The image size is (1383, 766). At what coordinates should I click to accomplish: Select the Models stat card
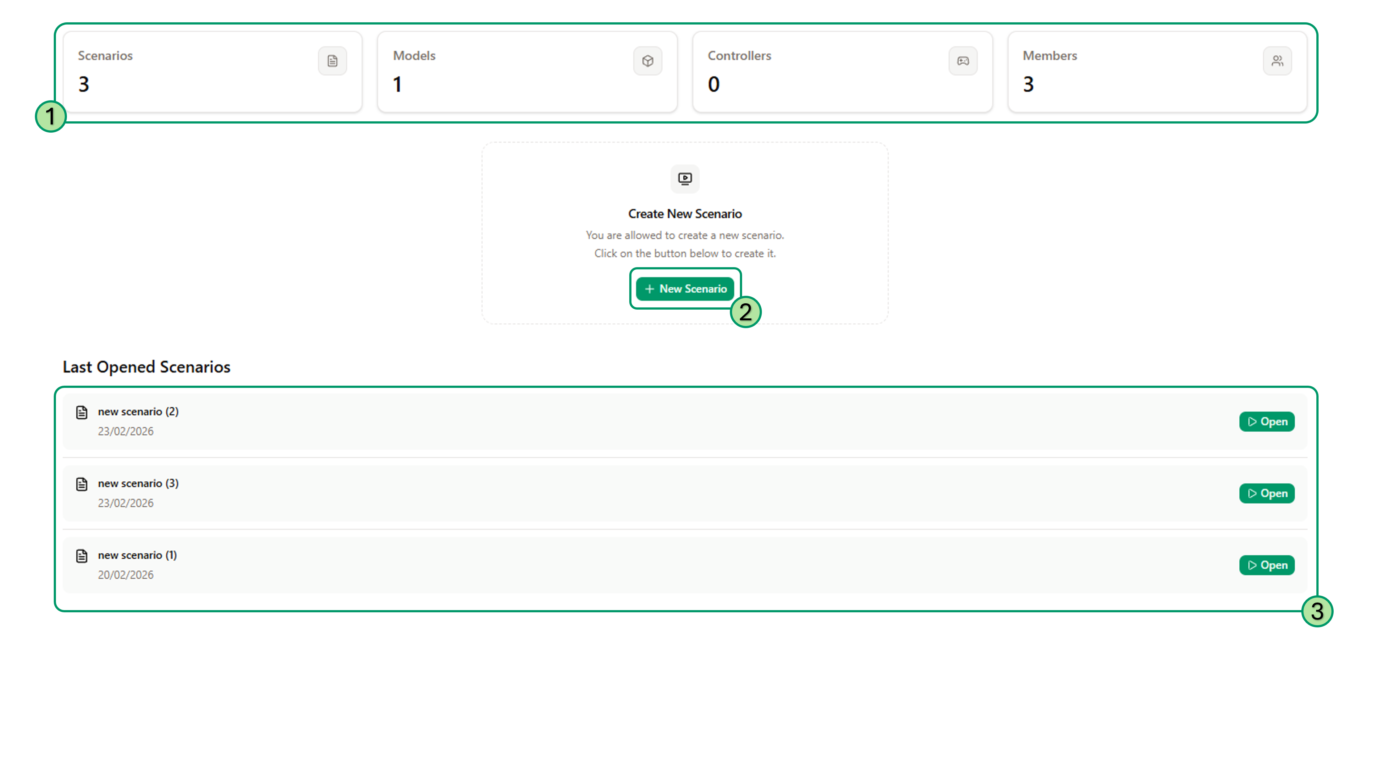point(527,72)
